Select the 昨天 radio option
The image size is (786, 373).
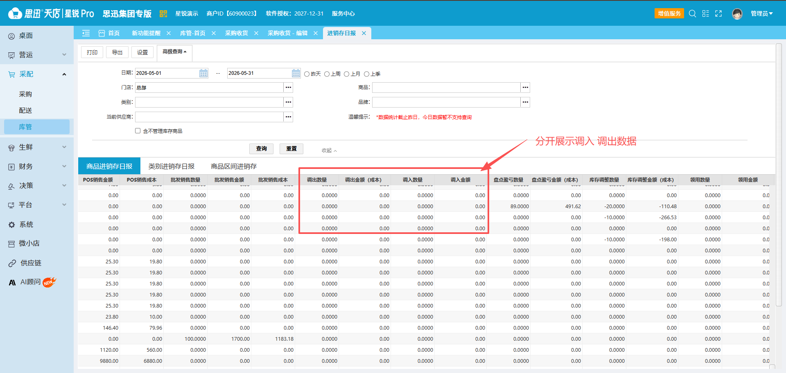tap(307, 74)
